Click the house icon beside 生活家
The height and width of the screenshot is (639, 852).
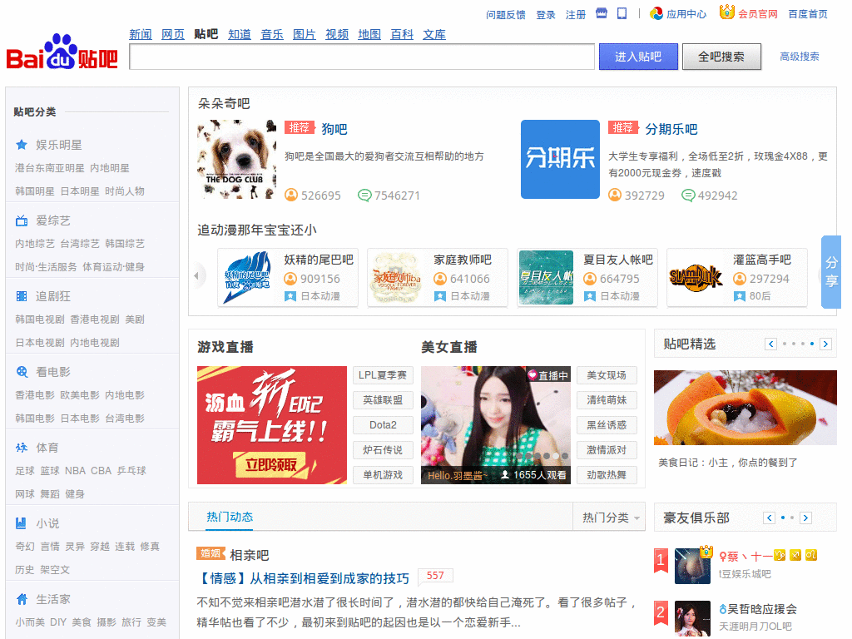pos(22,599)
